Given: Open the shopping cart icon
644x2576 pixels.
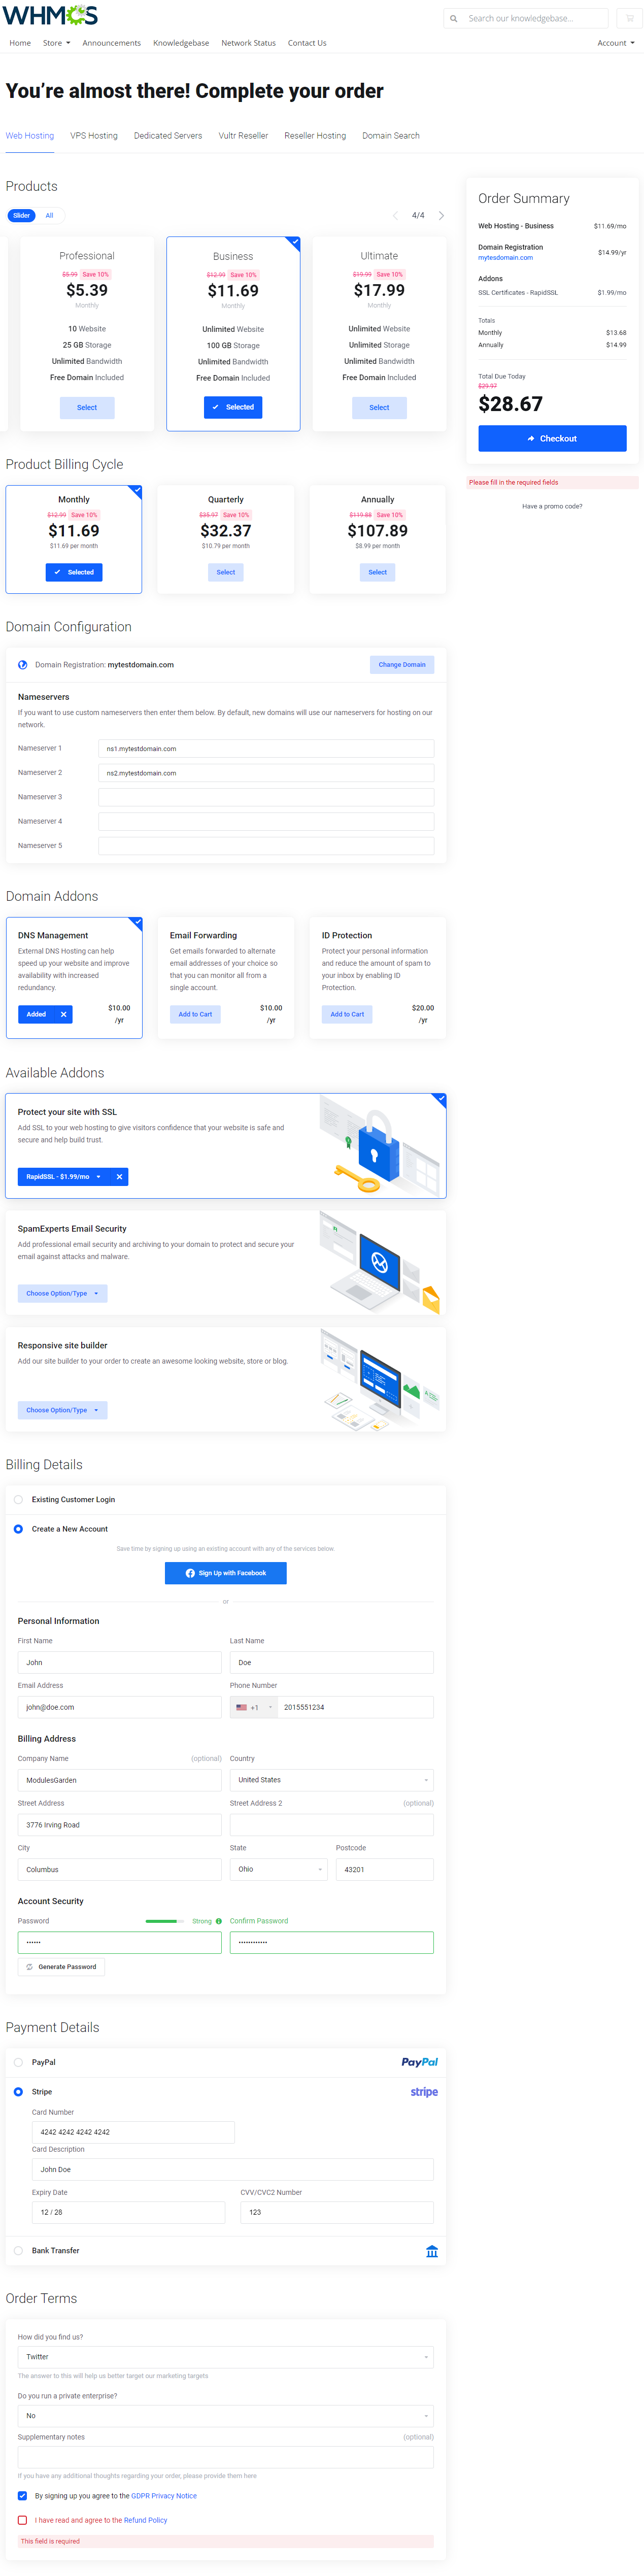Looking at the screenshot, I should coord(629,18).
